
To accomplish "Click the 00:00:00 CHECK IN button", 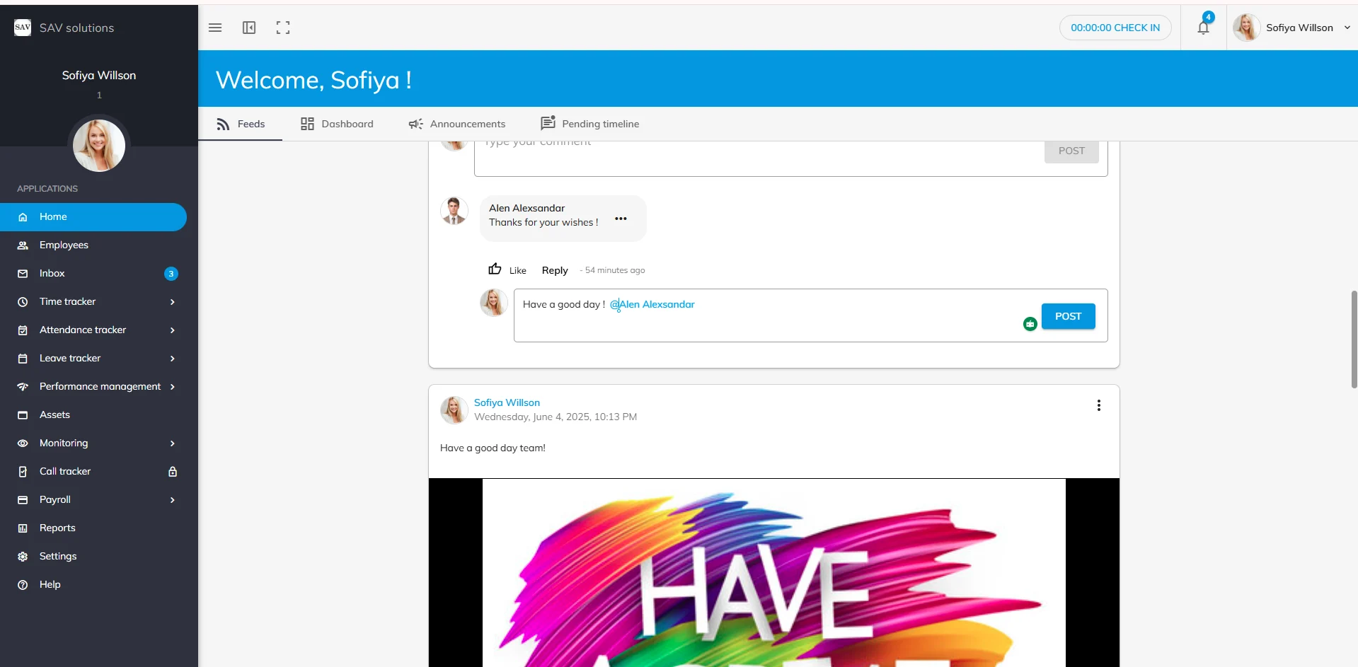I will 1115,28.
